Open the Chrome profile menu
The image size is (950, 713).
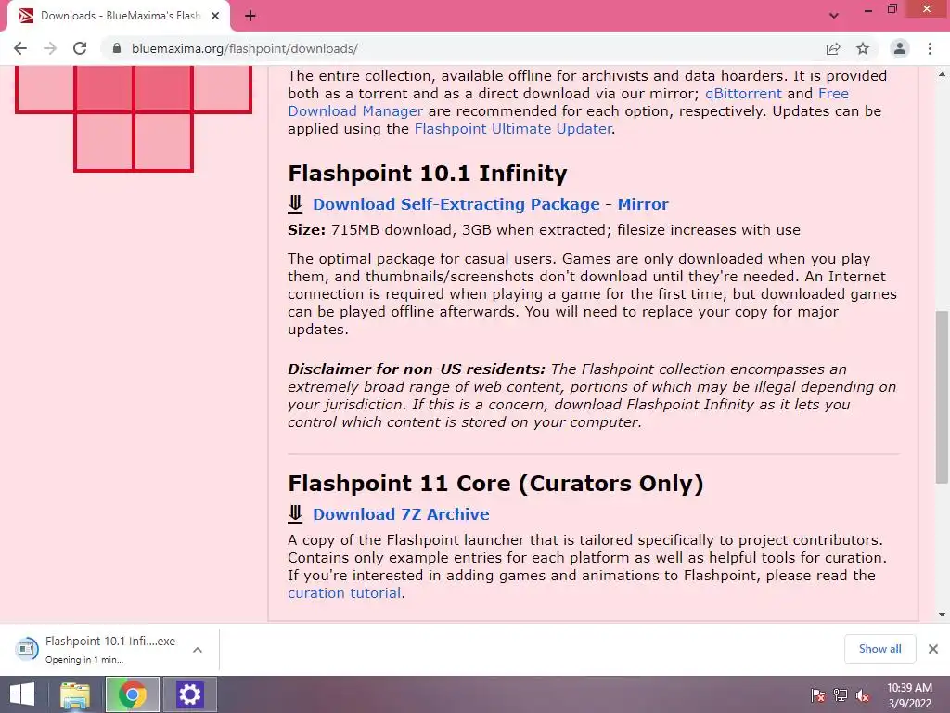pos(900,48)
